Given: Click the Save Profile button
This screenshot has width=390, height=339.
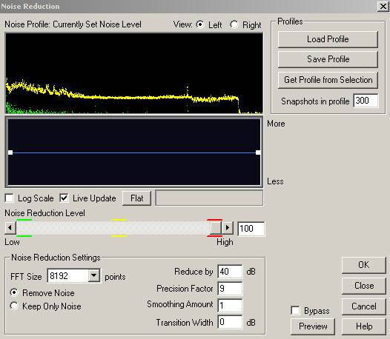Looking at the screenshot, I should pos(328,59).
